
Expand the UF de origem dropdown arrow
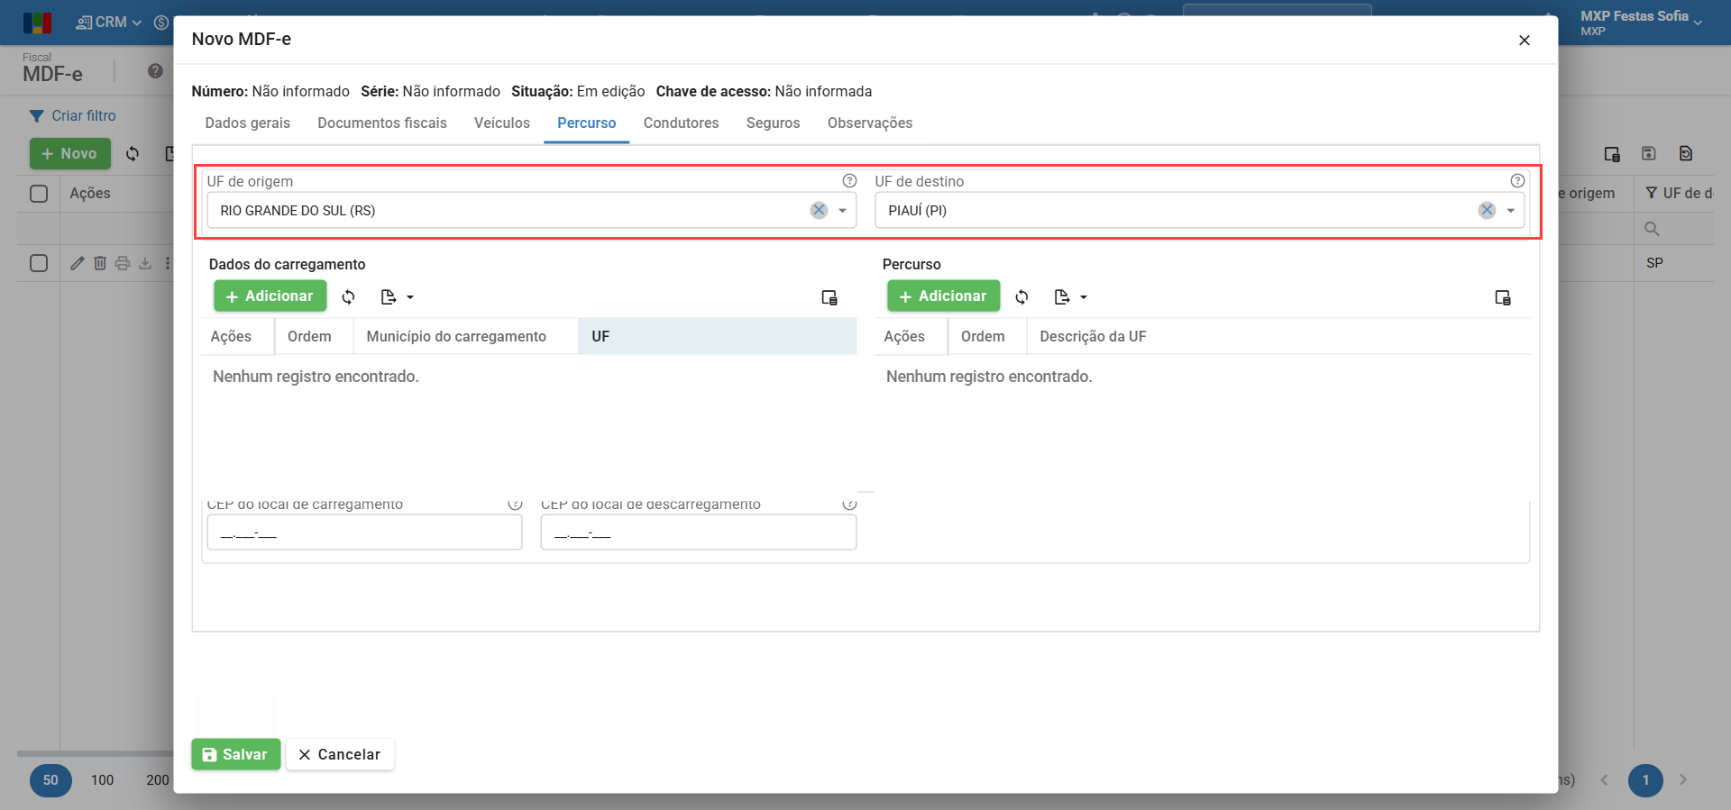point(842,211)
